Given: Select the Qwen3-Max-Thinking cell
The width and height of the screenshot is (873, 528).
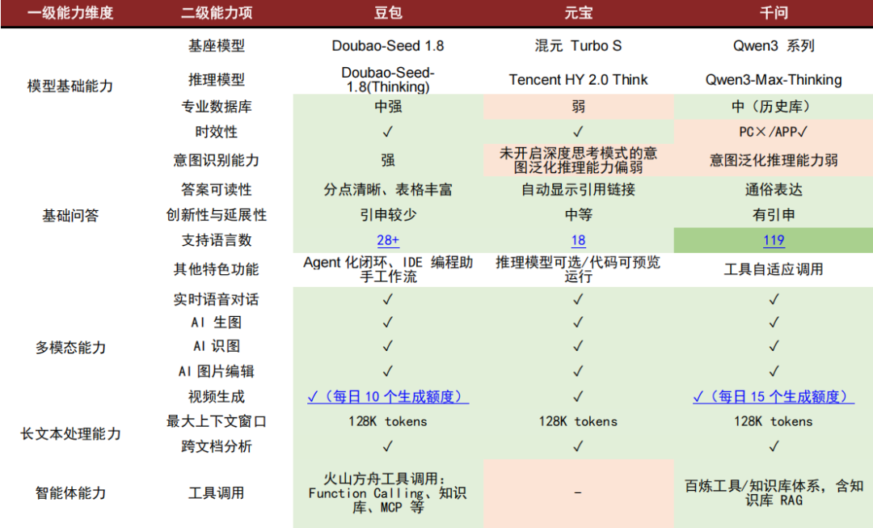Looking at the screenshot, I should (774, 80).
